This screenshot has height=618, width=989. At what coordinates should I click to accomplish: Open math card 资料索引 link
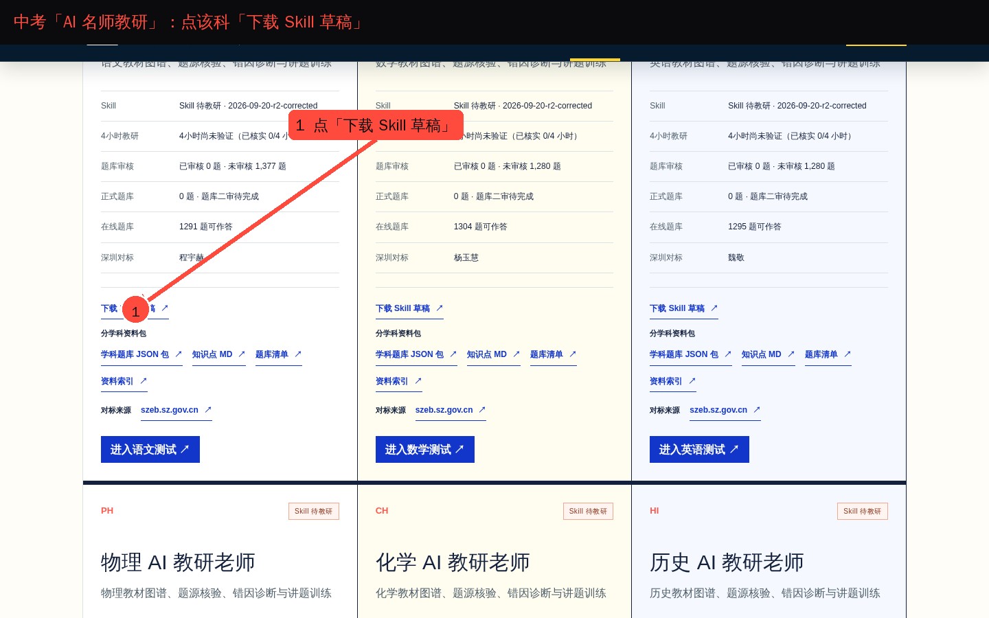398,382
